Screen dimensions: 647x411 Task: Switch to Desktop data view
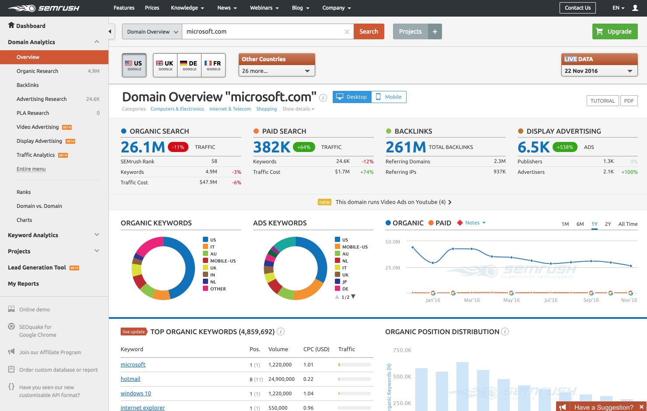click(x=352, y=97)
